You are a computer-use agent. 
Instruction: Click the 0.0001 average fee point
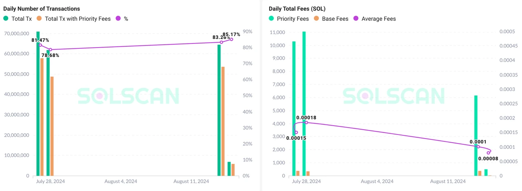tap(478, 147)
